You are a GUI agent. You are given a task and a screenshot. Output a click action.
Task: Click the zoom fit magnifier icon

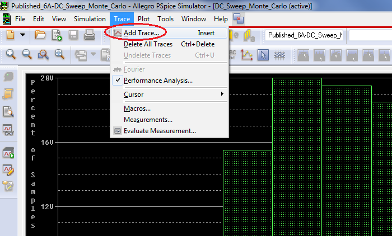point(59,55)
